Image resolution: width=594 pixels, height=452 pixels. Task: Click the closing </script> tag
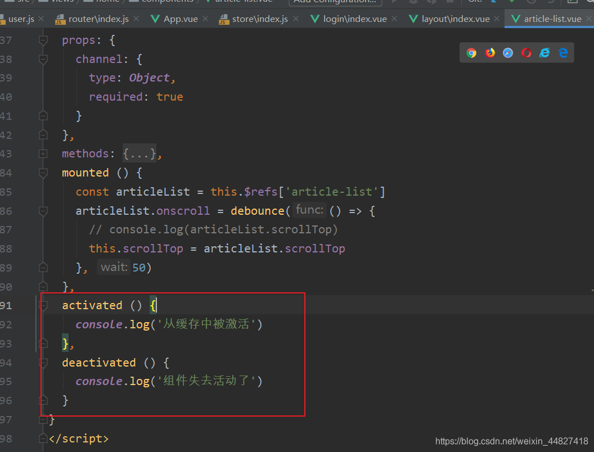click(78, 439)
